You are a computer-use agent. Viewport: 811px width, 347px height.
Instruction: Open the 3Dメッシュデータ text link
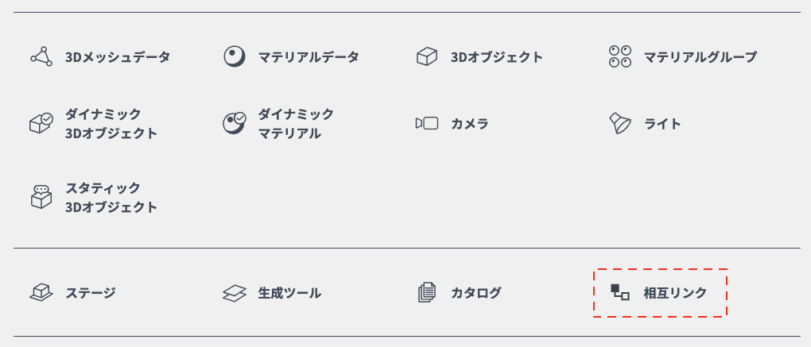(x=118, y=57)
